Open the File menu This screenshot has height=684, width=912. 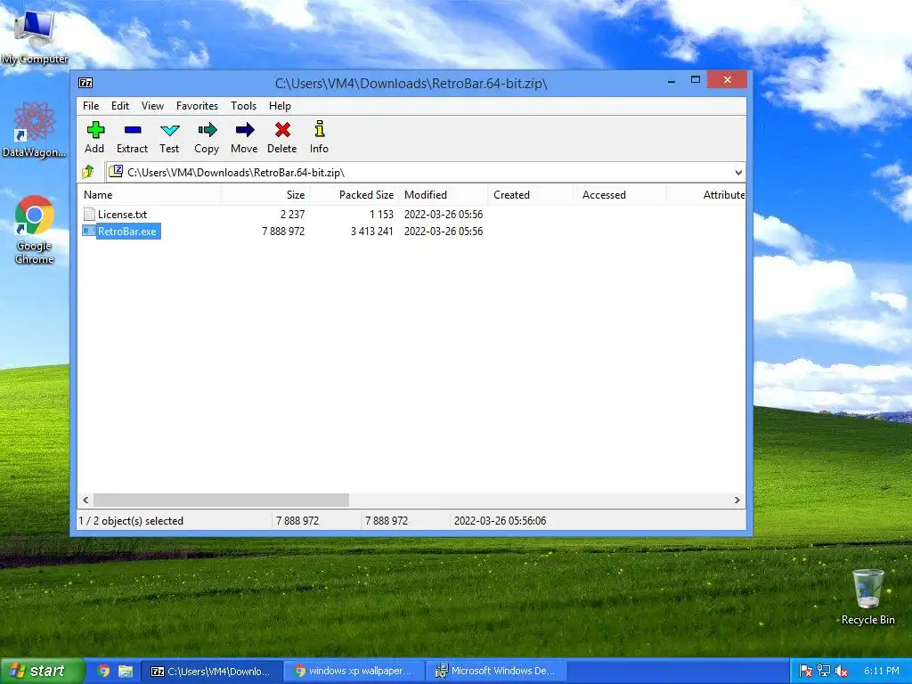pos(91,106)
